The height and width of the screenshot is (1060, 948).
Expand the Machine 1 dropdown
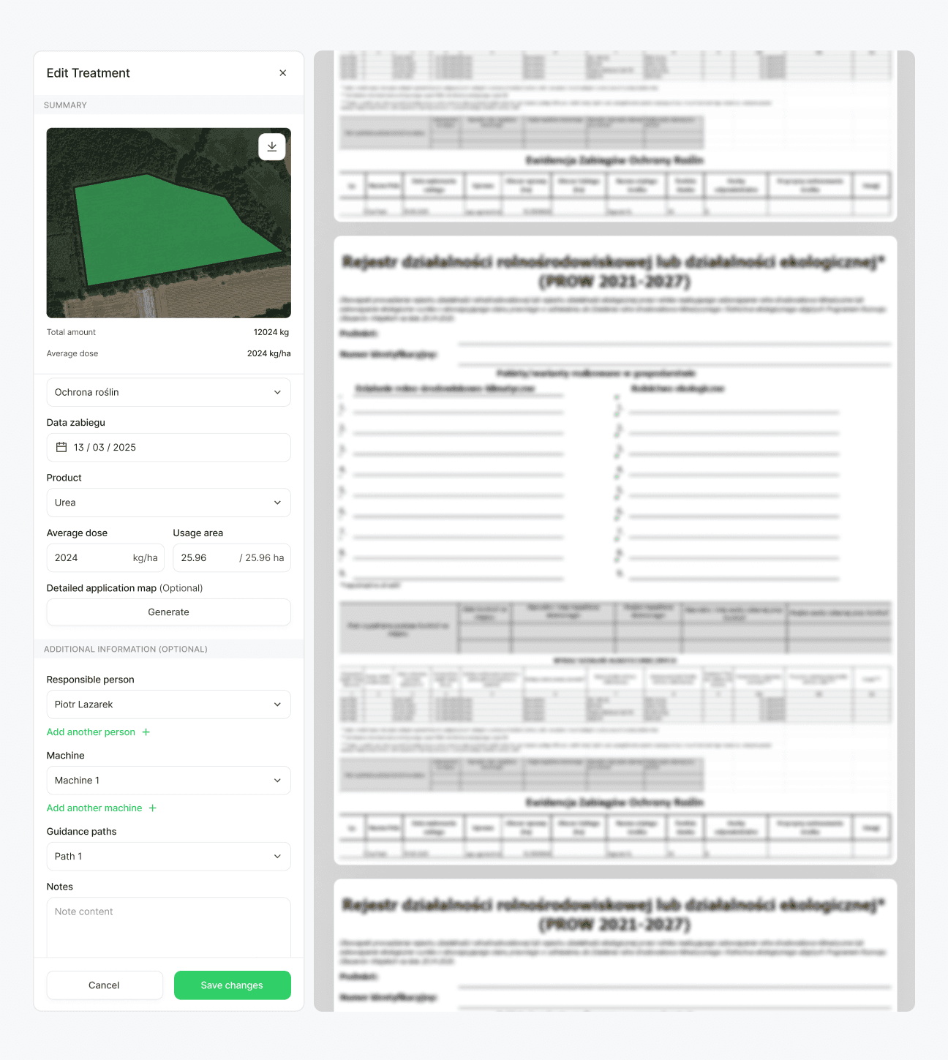(x=168, y=781)
